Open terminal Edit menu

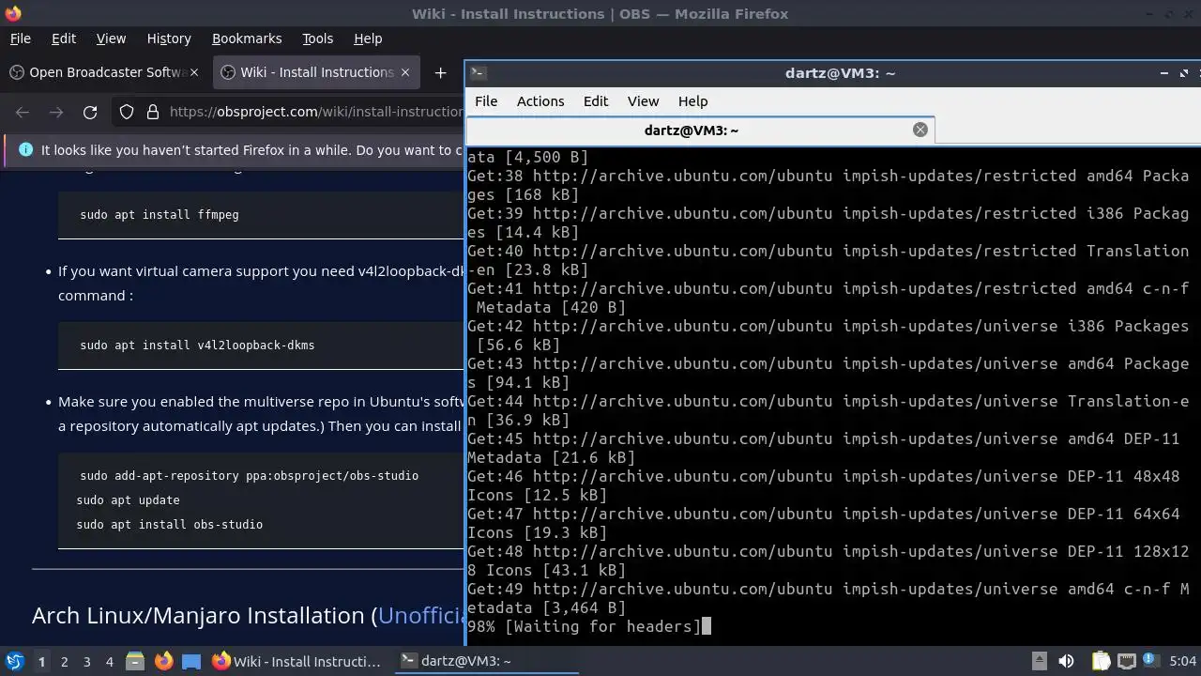(596, 101)
